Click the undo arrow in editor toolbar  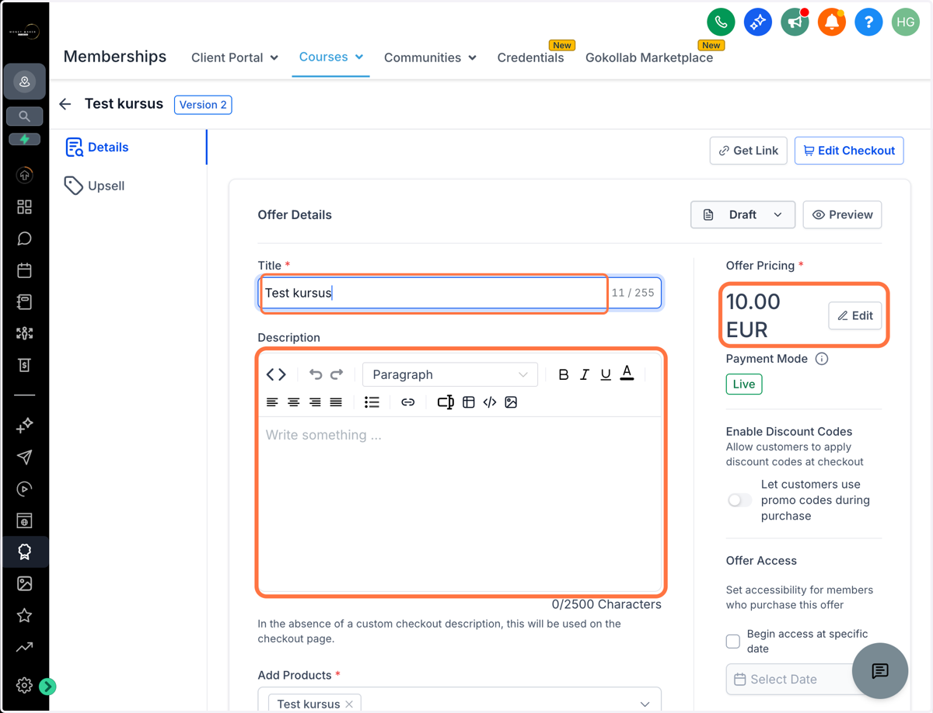tap(315, 374)
